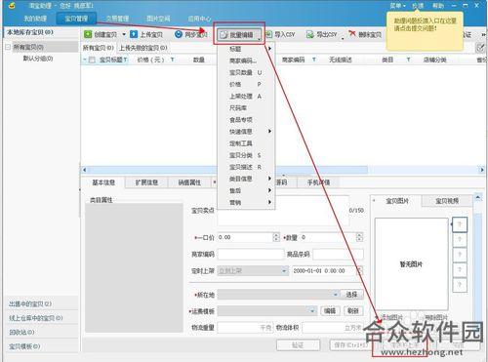Open the dropdown arrow under 导出CSV
This screenshot has width=488, height=362.
pos(343,39)
